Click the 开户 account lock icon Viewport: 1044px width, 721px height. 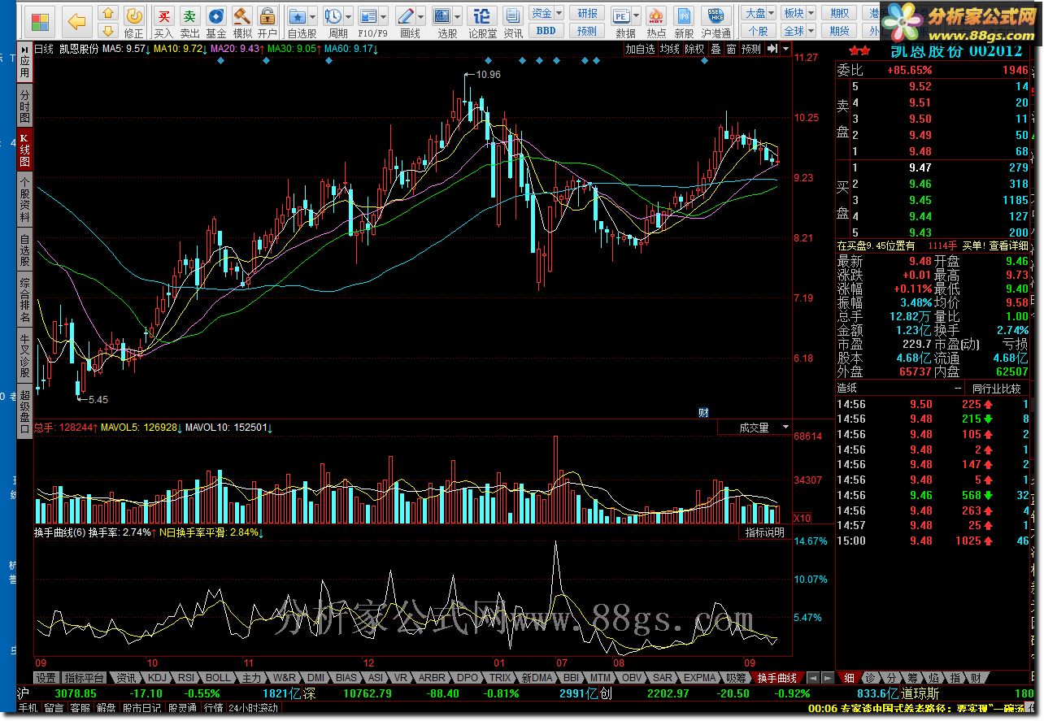pos(267,22)
